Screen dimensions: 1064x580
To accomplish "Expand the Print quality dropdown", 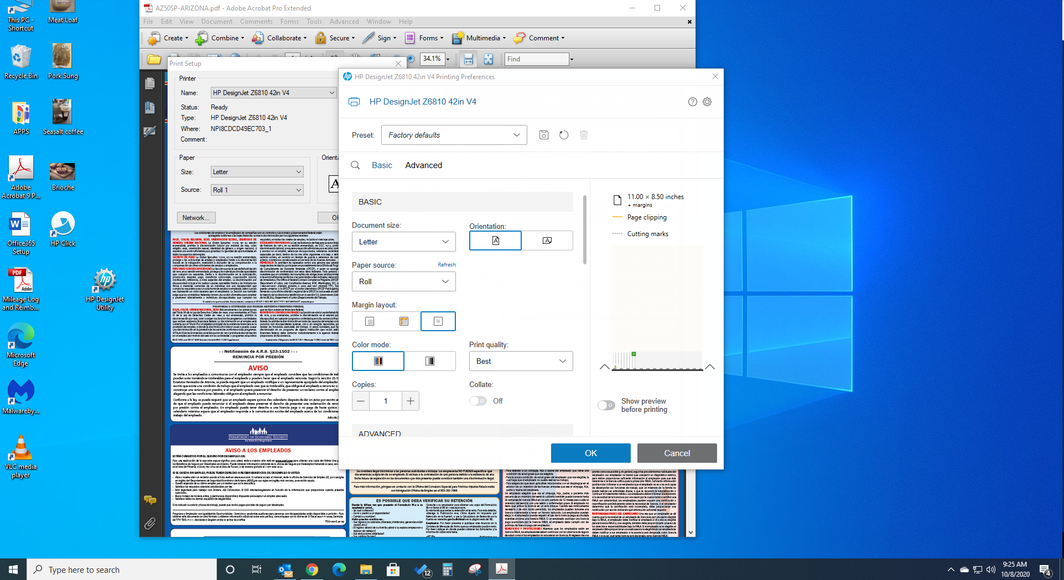I will coord(521,361).
